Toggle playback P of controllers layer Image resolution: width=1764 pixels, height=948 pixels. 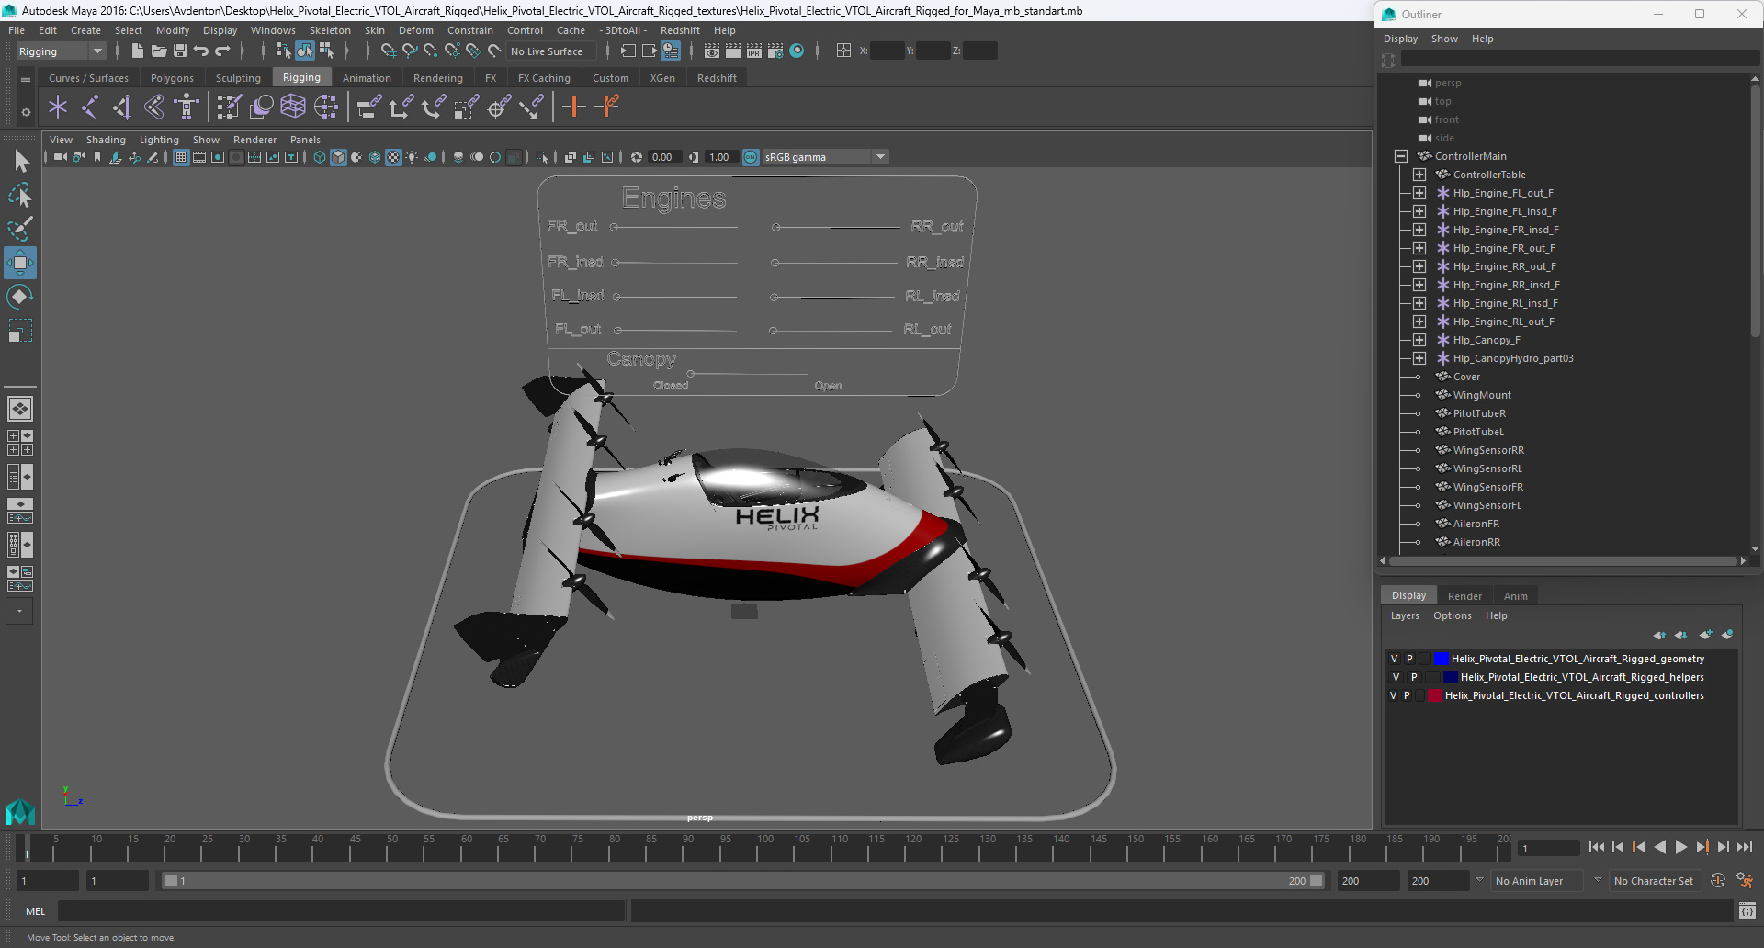(1407, 695)
